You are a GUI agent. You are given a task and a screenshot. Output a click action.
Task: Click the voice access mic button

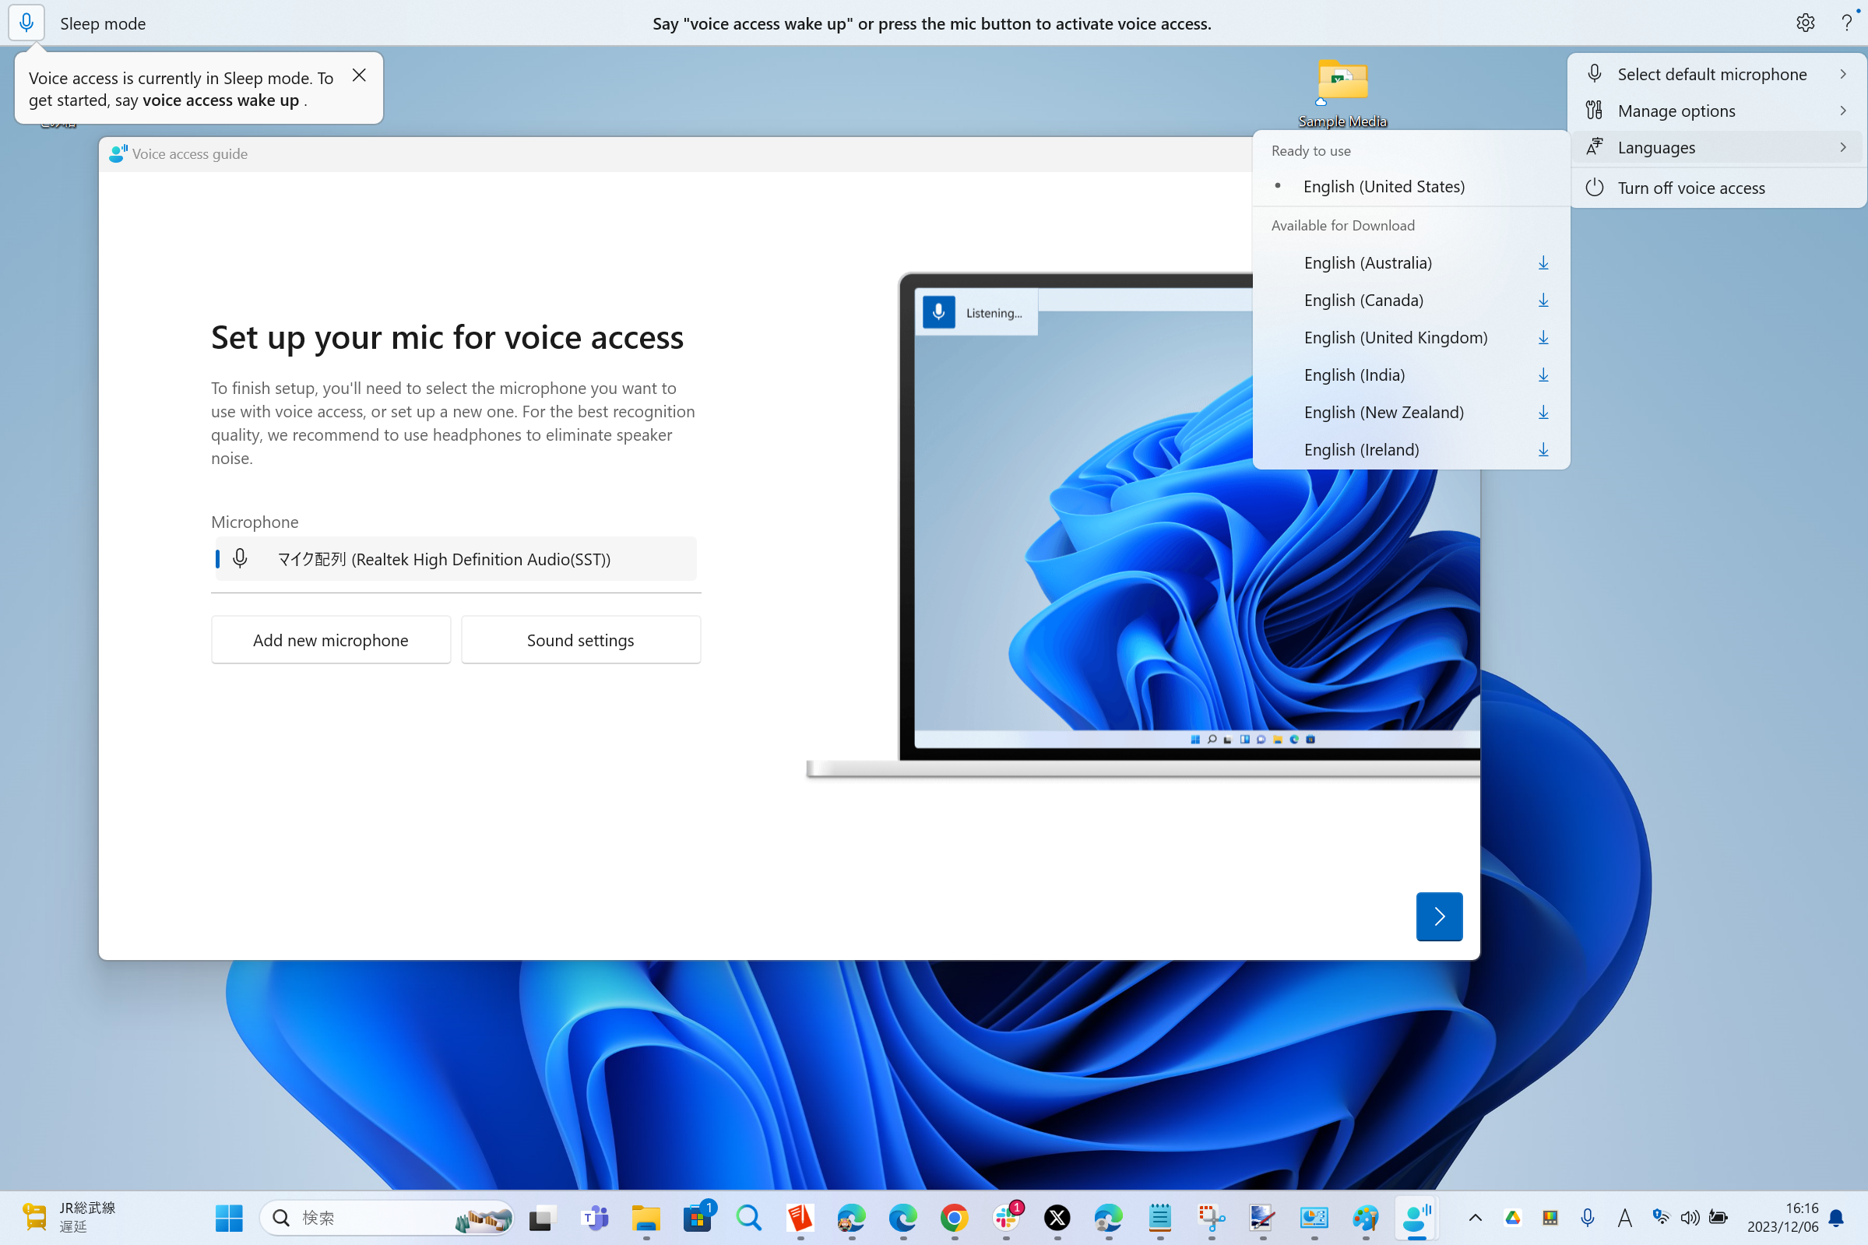[x=26, y=23]
